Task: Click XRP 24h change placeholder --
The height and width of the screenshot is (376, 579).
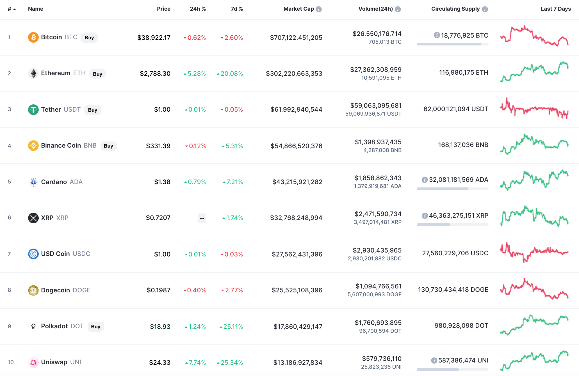Action: pos(202,218)
